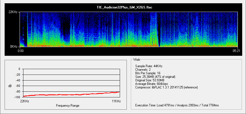Click the Execution Time status text
Screen dimensions: 246x114
177,105
